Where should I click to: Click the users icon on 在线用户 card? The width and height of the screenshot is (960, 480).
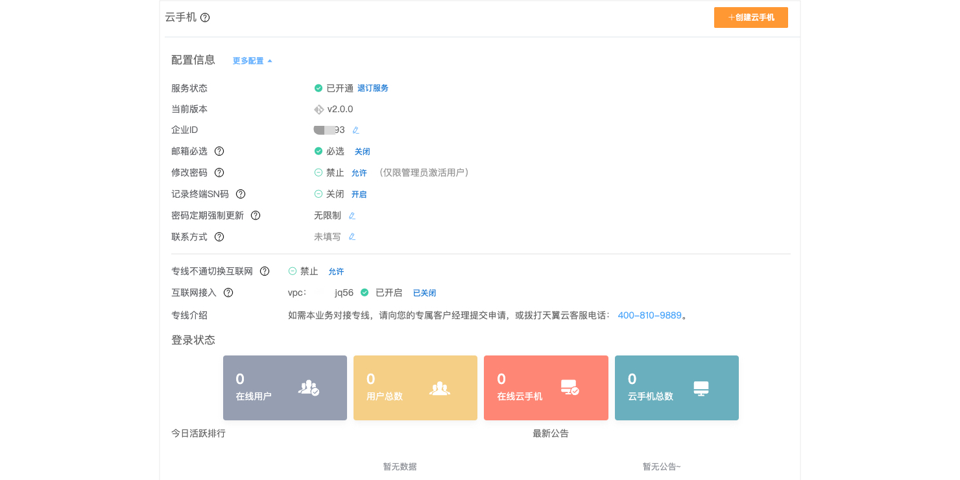(309, 388)
